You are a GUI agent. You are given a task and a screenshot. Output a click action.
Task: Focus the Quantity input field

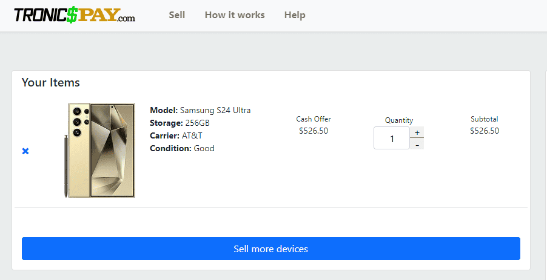point(392,138)
